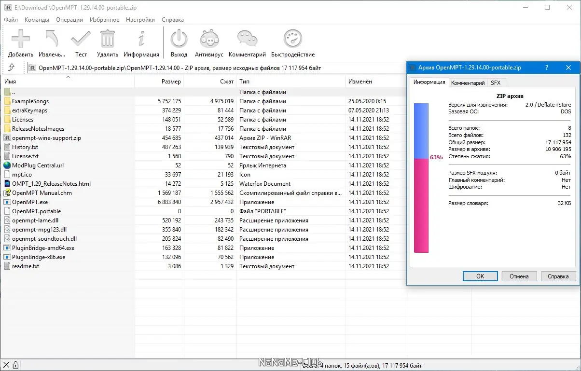
Task: Select the PluginBridge-x86.exe file name
Action: point(39,257)
